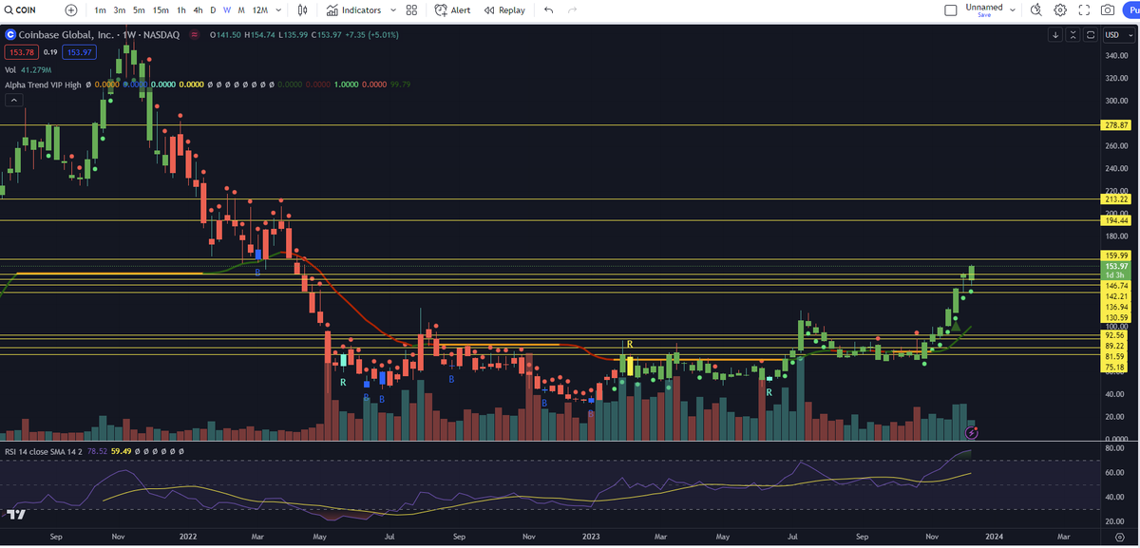Move the chart pane down

tap(1055, 35)
